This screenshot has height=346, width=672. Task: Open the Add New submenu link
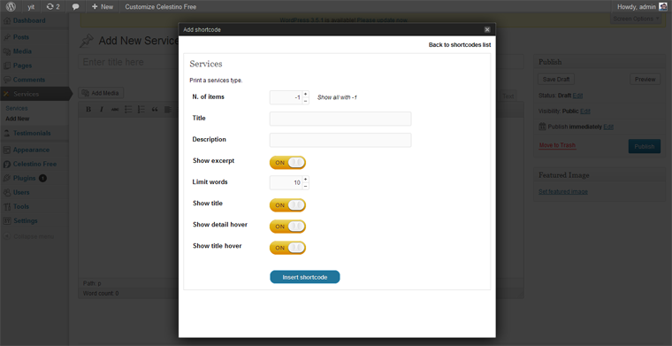coord(17,119)
